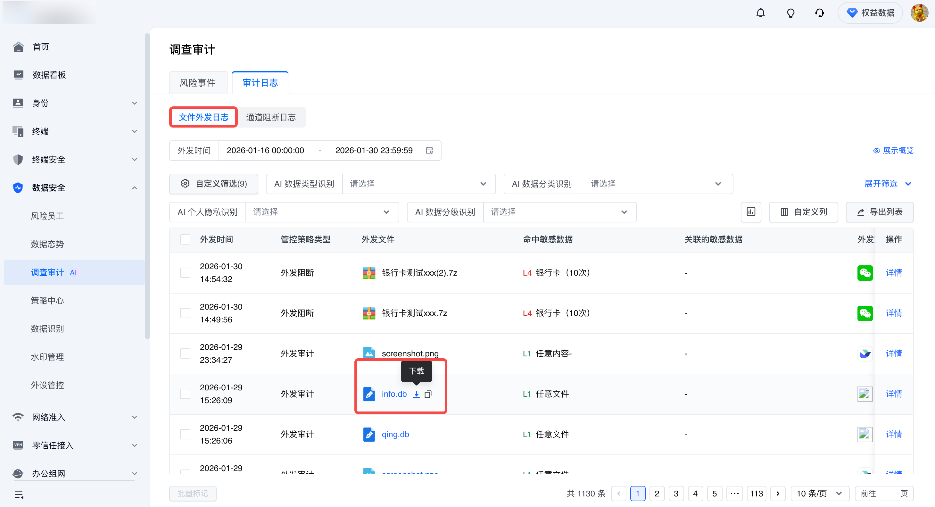The image size is (935, 507).
Task: Click the info.db file link
Action: (394, 394)
